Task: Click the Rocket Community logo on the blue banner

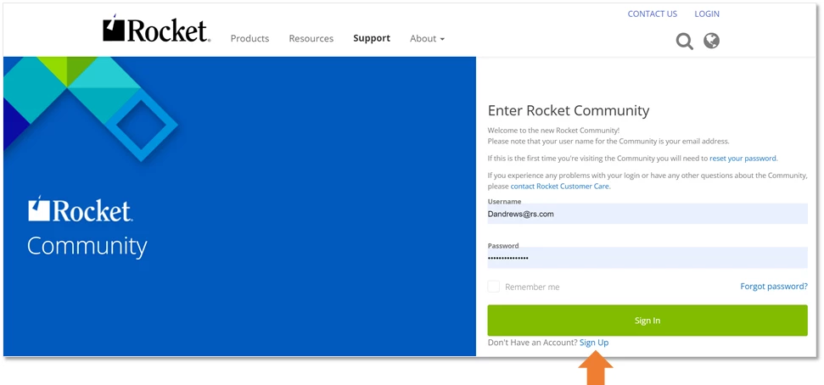Action: click(x=81, y=209)
